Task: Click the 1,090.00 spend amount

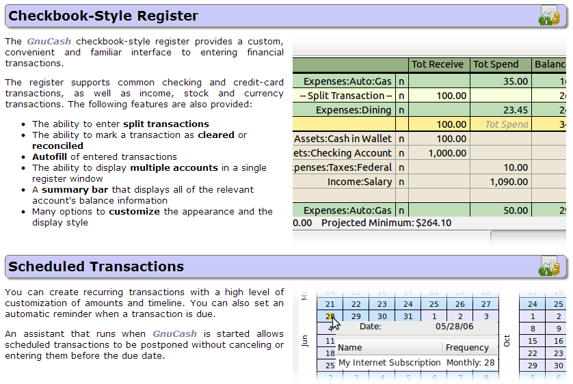Action: 509,182
